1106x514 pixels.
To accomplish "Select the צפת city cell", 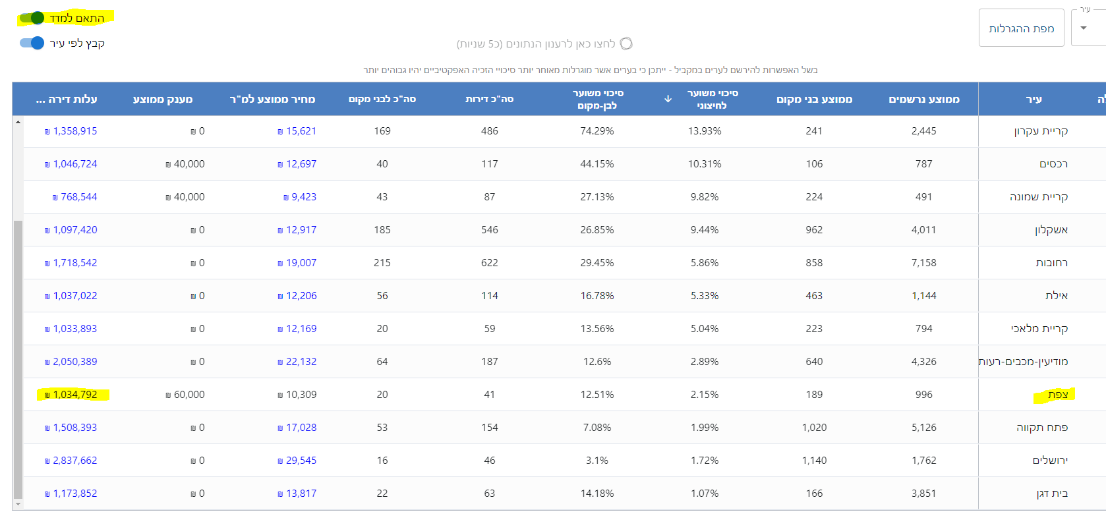I will click(1057, 395).
